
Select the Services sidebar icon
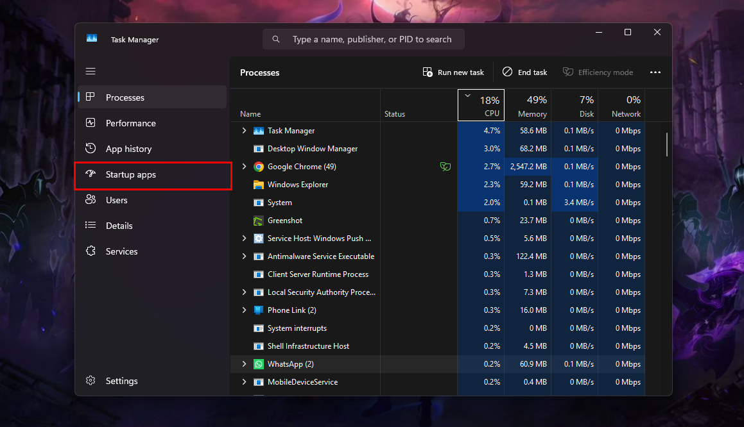91,251
